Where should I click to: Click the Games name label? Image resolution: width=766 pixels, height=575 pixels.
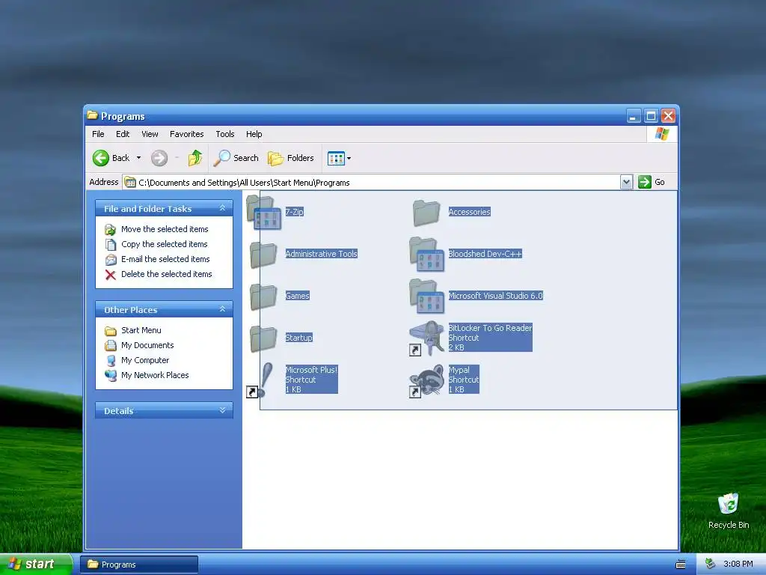tap(298, 296)
